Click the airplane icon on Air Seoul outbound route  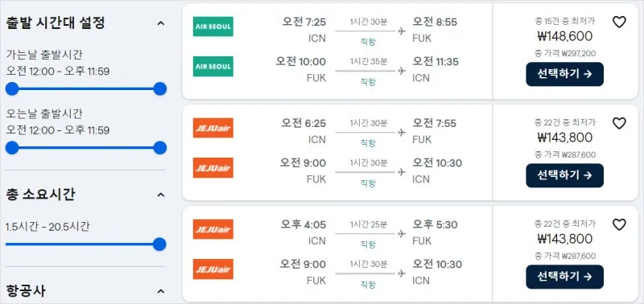[402, 31]
